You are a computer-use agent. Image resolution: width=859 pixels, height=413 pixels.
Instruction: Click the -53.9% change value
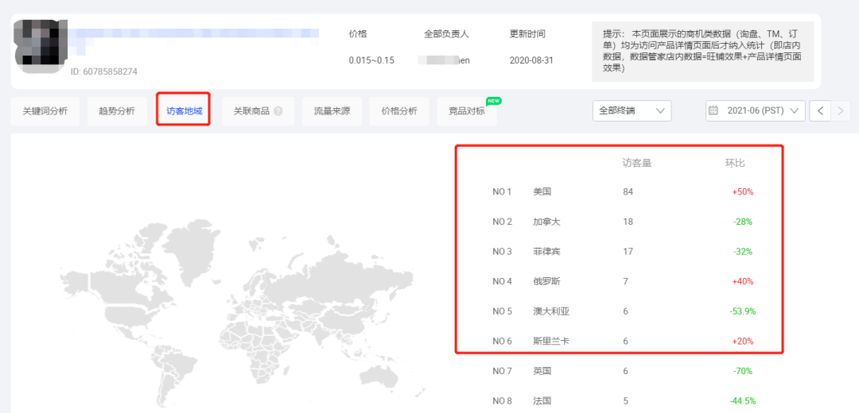[743, 311]
